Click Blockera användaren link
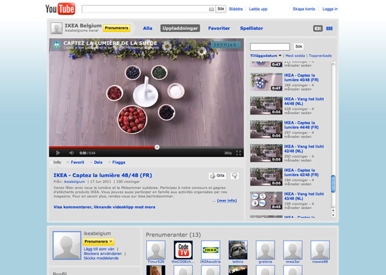 tap(103, 253)
